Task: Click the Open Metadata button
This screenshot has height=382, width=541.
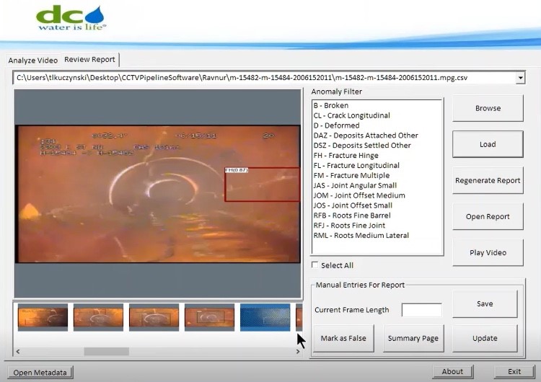Action: (x=40, y=373)
